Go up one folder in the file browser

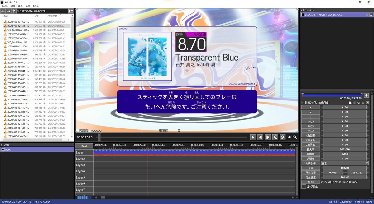(x=14, y=11)
